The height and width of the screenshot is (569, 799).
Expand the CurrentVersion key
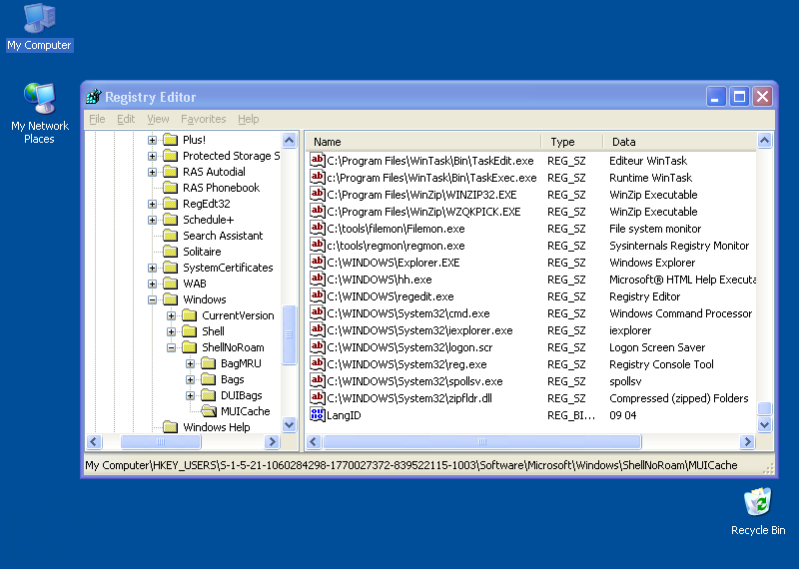coord(171,315)
